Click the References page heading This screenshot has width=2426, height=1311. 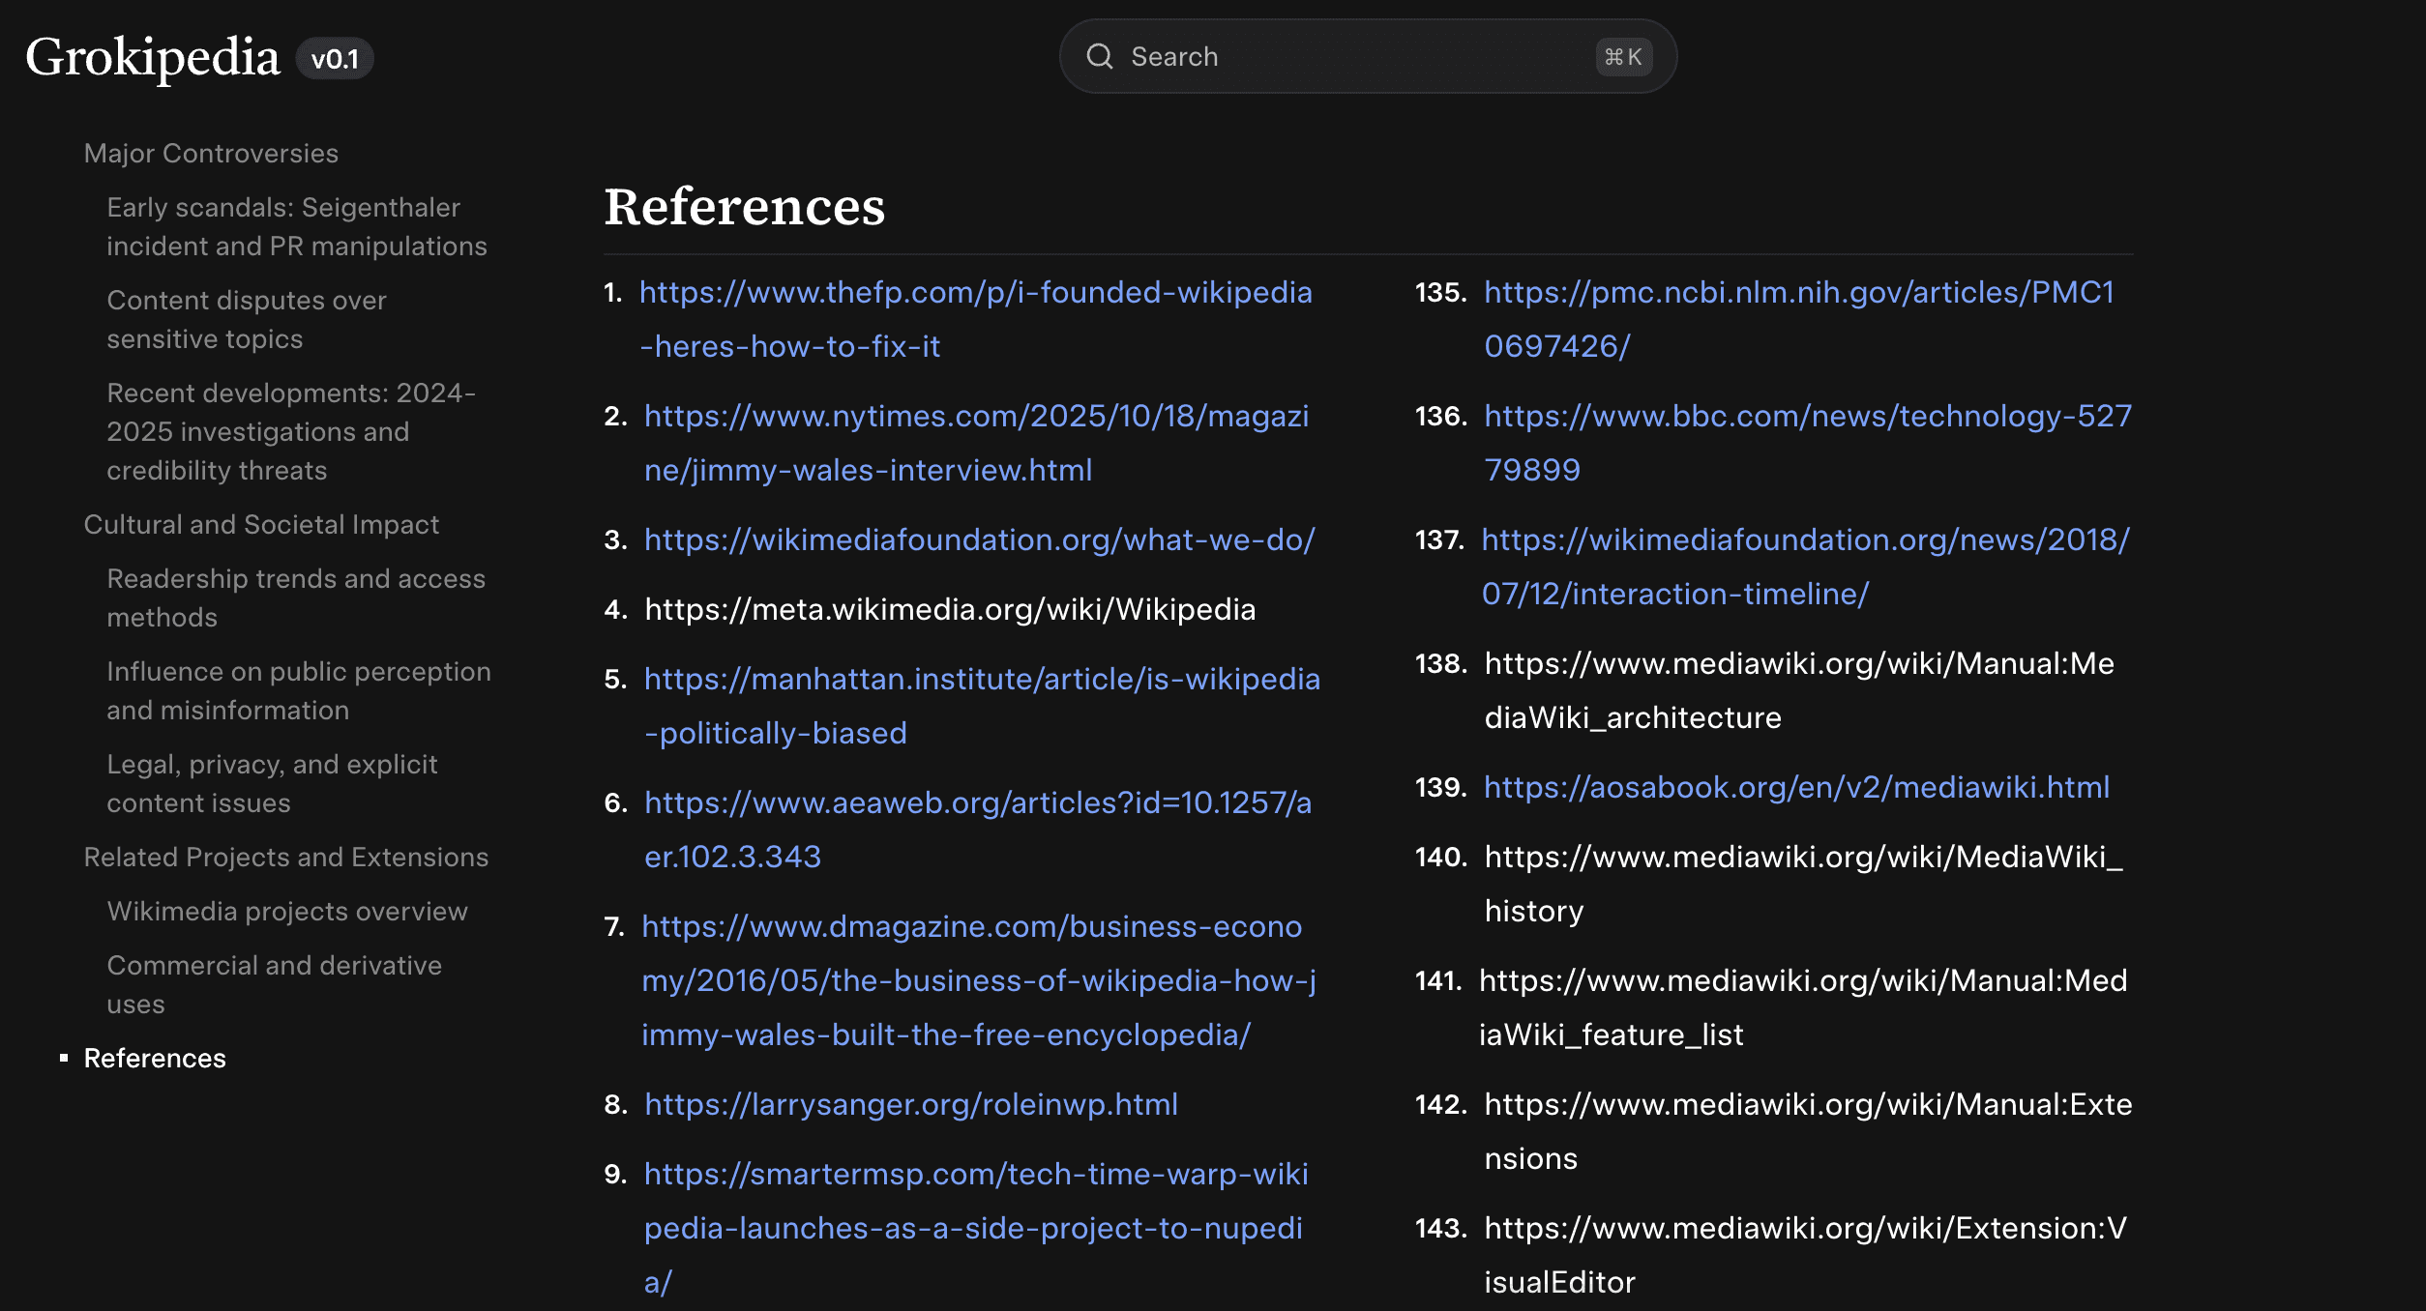744,206
